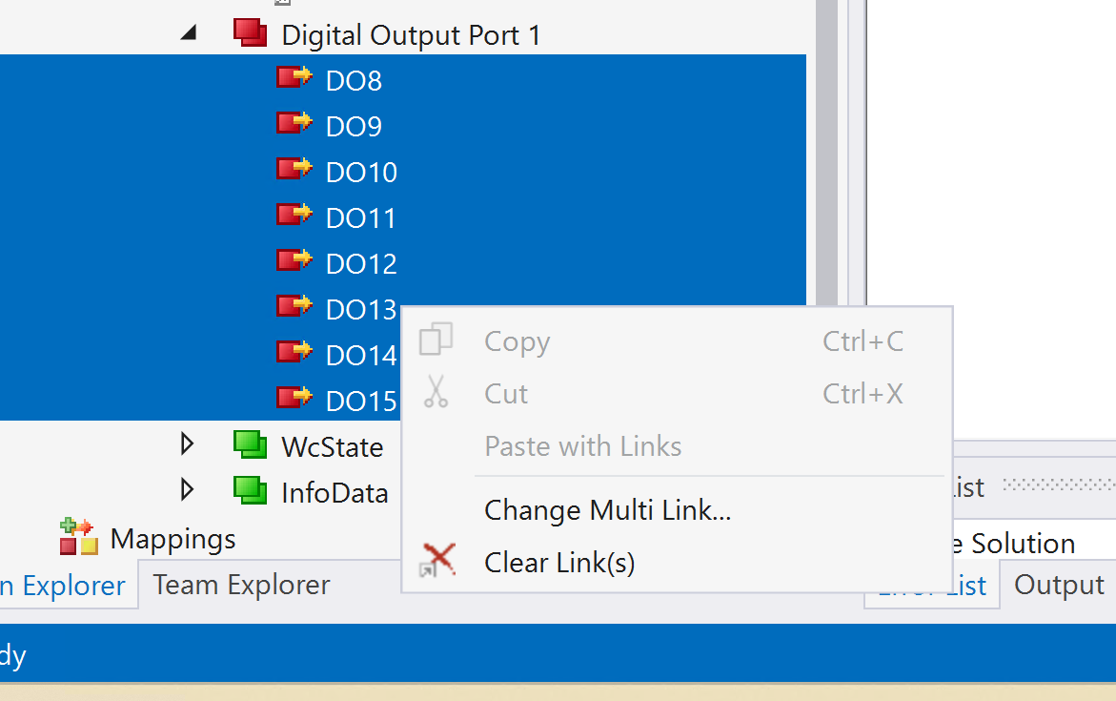
Task: Expand the InfoData tree node
Action: pos(188,490)
